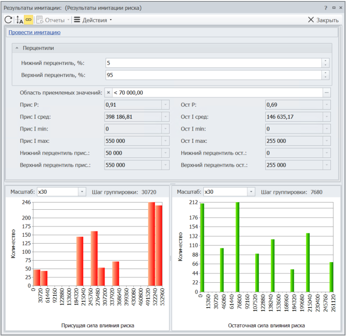Screen dimensions: 346x336
Task: Increase the Верхний перцентиль value with the up arrow
Action: pyautogui.click(x=325, y=73)
